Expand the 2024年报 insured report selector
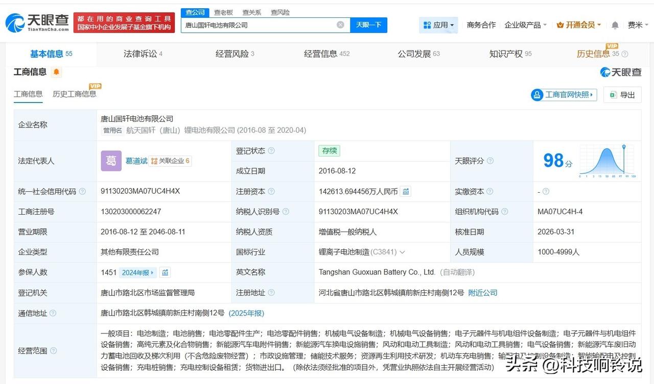The image size is (654, 384). [137, 273]
